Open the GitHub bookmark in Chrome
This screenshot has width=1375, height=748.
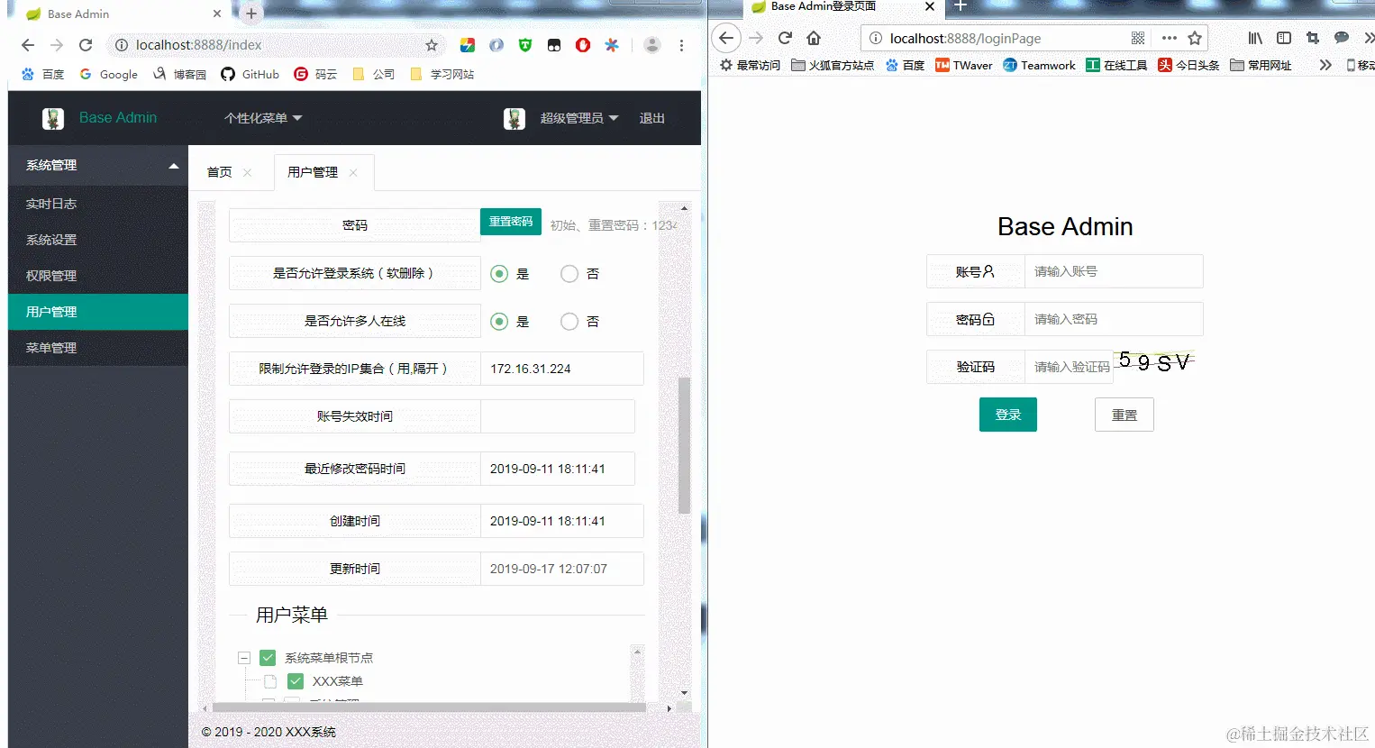(250, 74)
